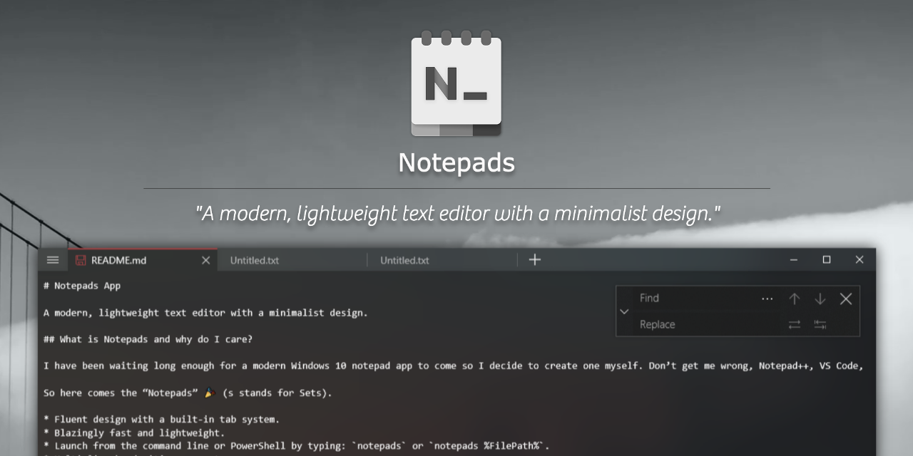The width and height of the screenshot is (913, 456).
Task: Close the README.md tab
Action: [205, 260]
